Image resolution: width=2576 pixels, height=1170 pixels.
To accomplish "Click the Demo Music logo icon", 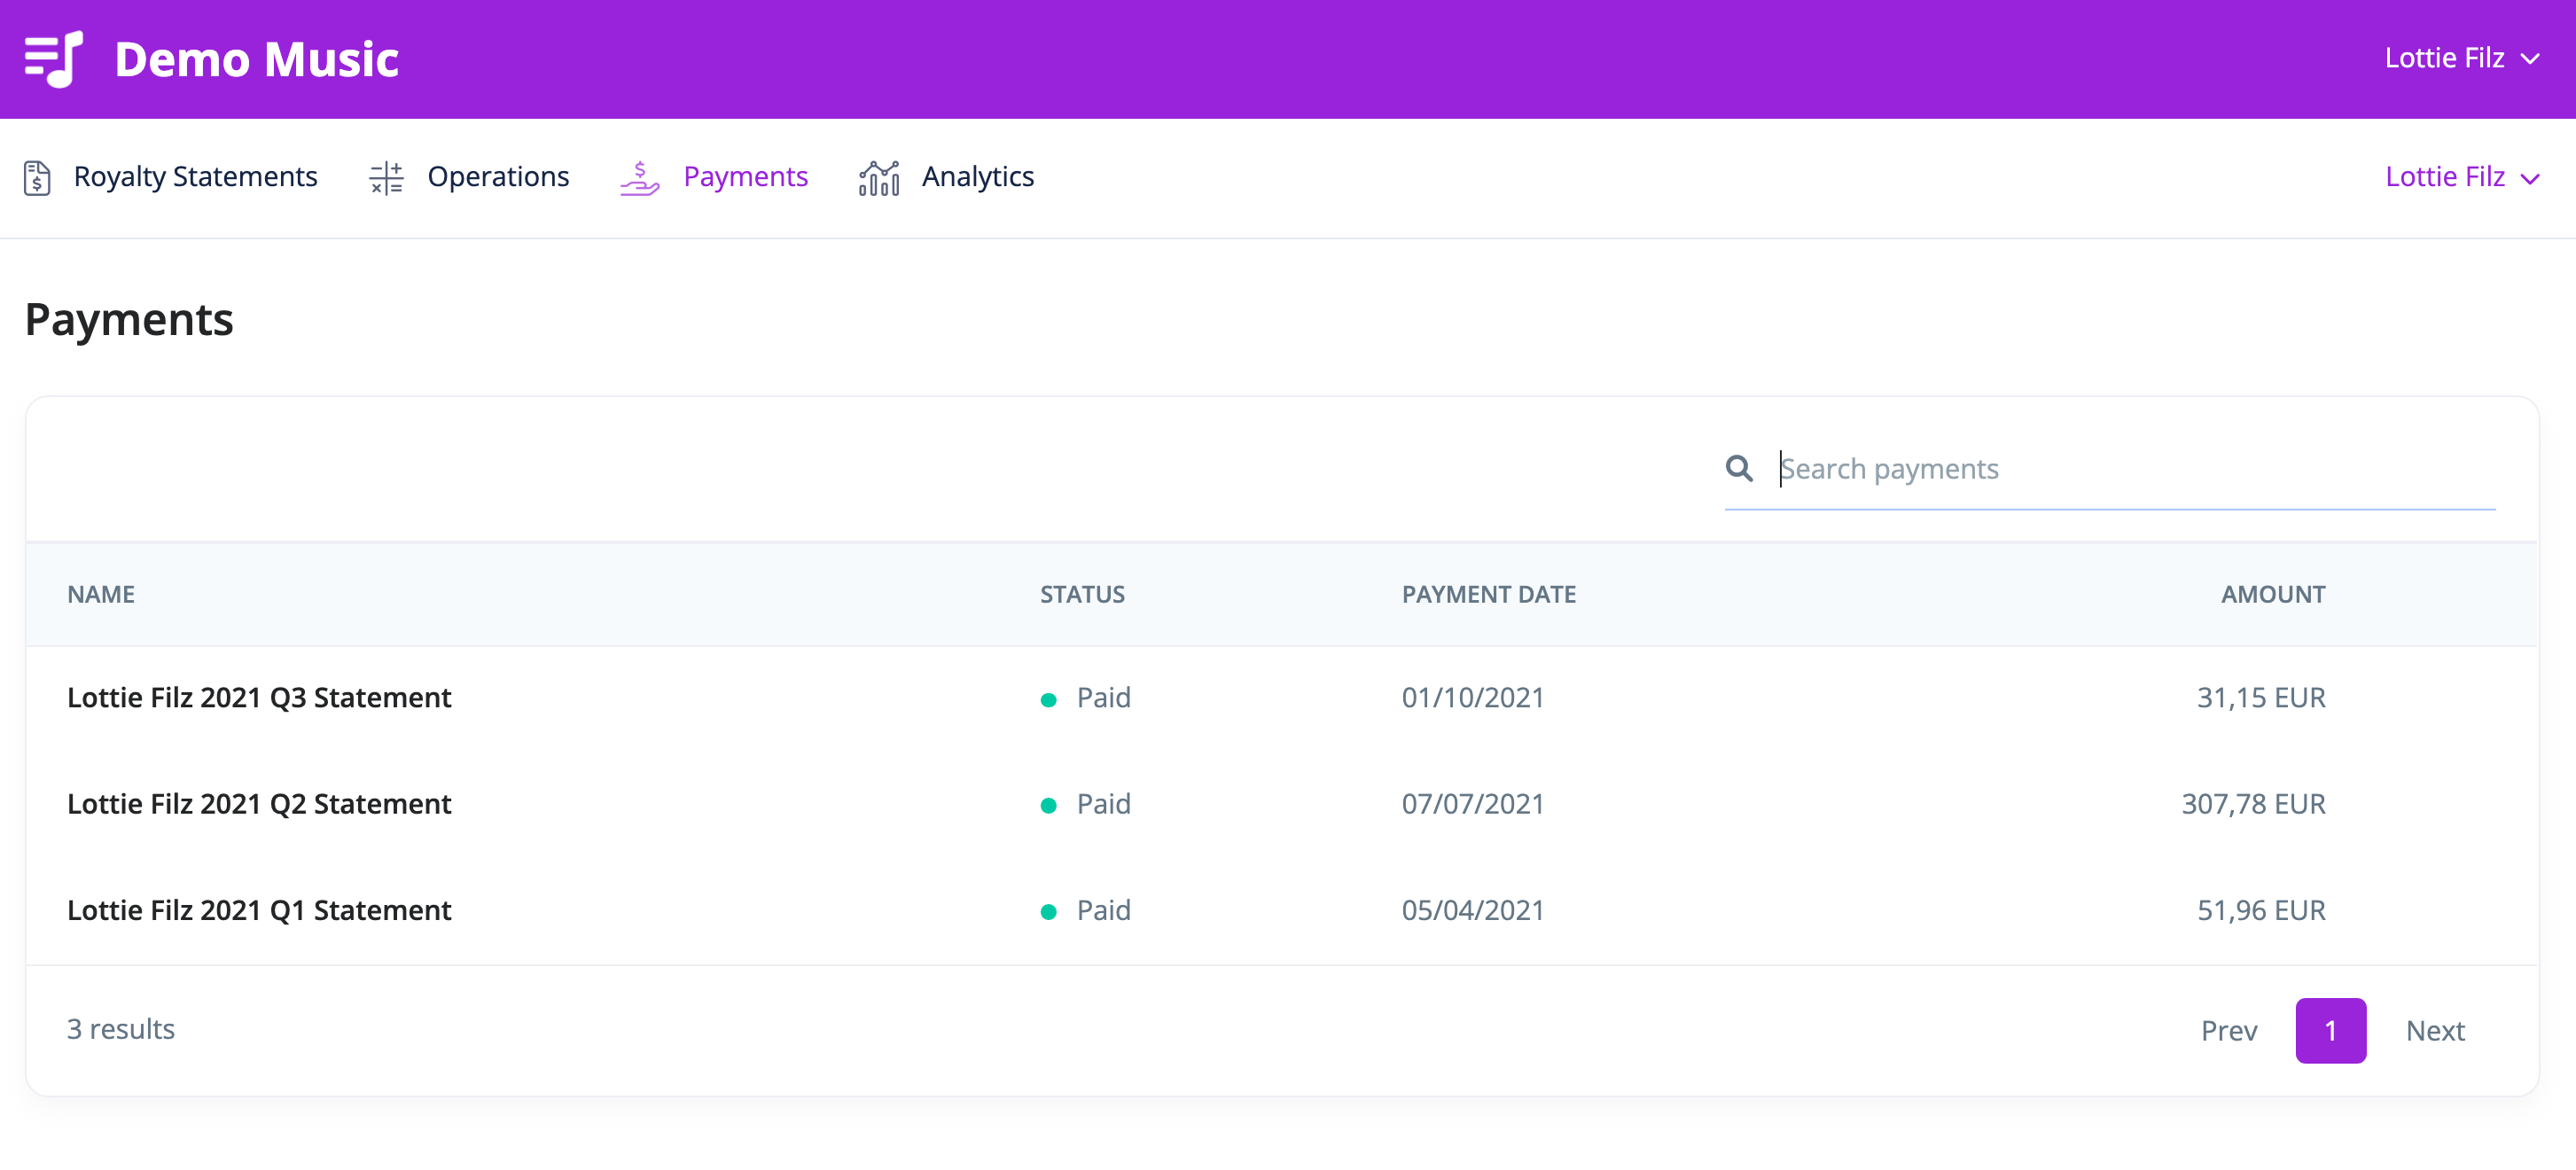I will point(54,59).
